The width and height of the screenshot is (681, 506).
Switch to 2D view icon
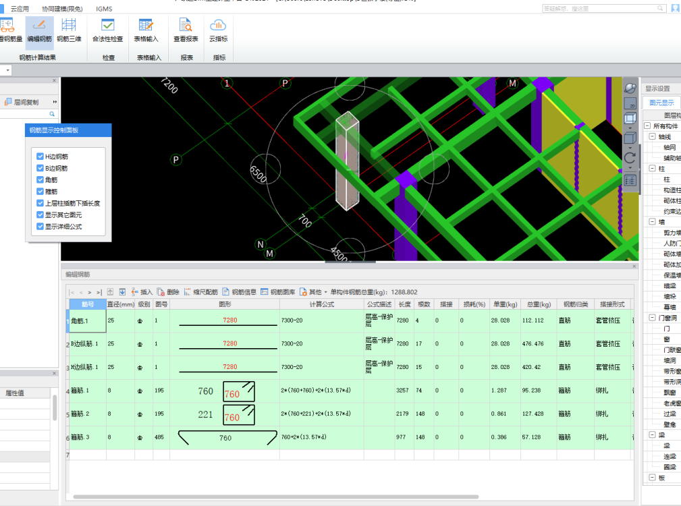coord(630,103)
